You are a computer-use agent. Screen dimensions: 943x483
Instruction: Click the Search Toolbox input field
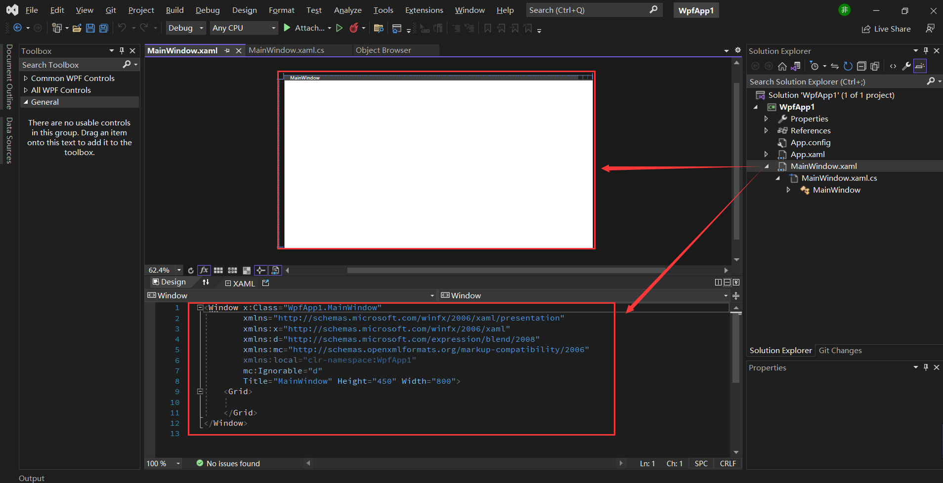click(69, 65)
